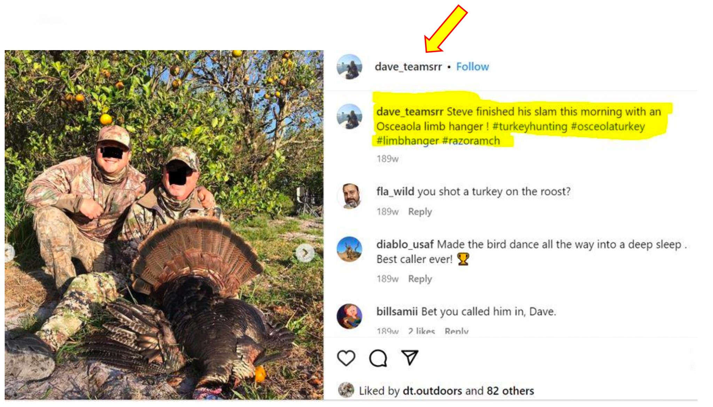
Task: Open the comment bubble icon
Action: pyautogui.click(x=378, y=358)
